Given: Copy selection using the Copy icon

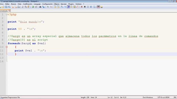Looking at the screenshot, I should [x=26, y=7].
